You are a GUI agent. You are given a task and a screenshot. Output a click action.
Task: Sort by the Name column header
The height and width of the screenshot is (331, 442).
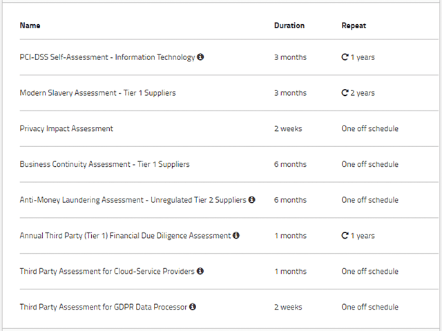pyautogui.click(x=30, y=26)
